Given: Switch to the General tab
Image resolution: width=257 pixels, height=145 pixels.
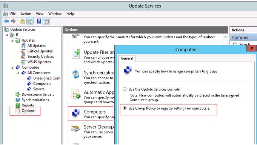Looking at the screenshot, I should [x=127, y=58].
